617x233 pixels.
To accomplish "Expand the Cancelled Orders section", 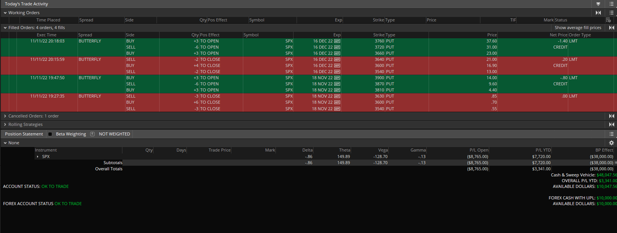I will [5, 116].
